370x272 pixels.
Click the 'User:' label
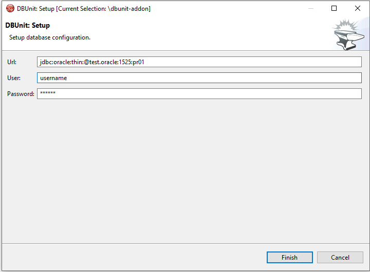[14, 78]
